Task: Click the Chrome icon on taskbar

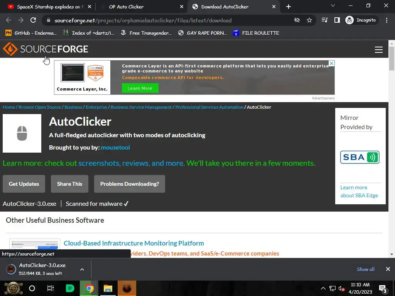Action: click(89, 288)
